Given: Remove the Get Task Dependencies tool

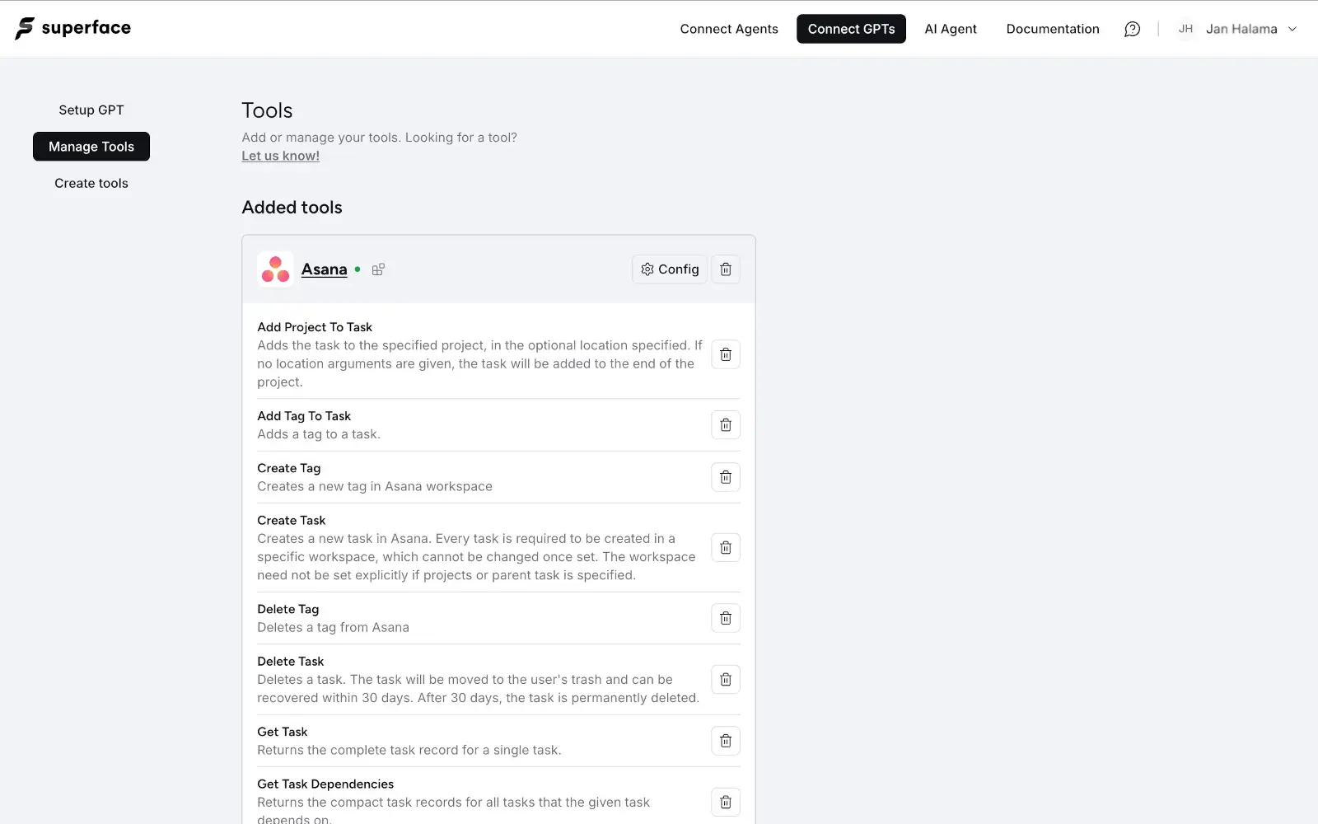Looking at the screenshot, I should (725, 802).
